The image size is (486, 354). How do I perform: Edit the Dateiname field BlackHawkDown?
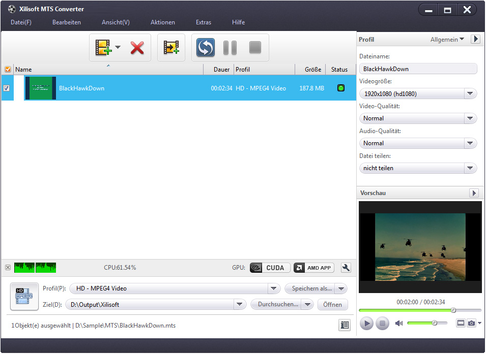tap(418, 69)
